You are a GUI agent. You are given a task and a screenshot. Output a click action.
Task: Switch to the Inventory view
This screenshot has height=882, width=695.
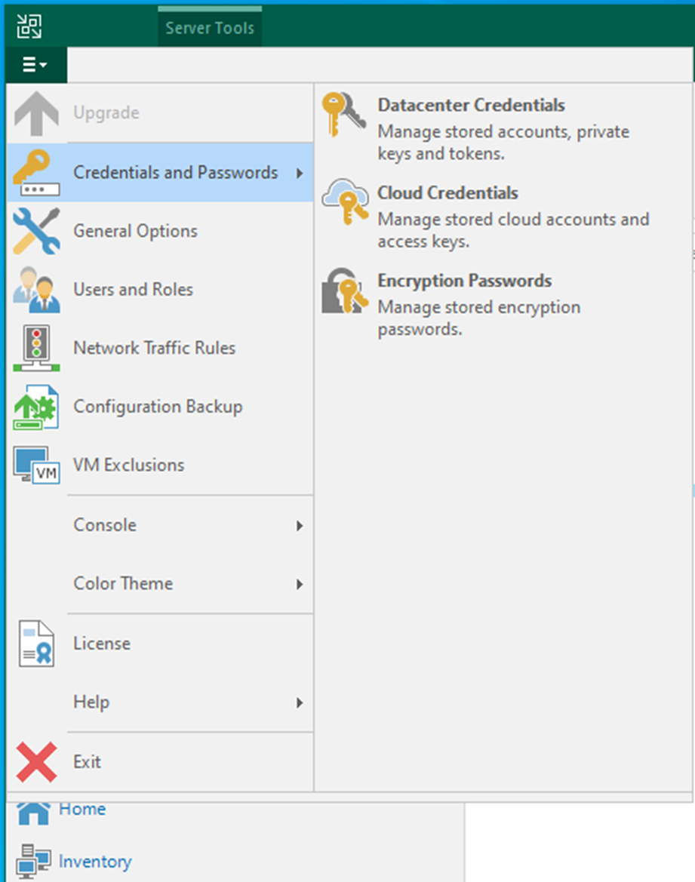(x=94, y=862)
